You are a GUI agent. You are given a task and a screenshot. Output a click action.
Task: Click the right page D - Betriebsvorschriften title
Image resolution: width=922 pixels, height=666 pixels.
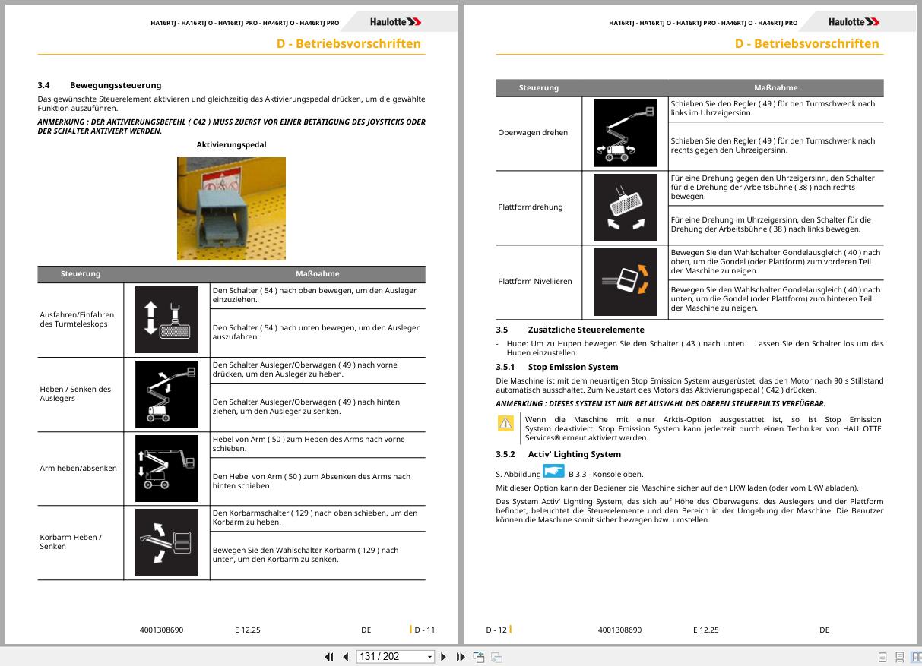(806, 43)
